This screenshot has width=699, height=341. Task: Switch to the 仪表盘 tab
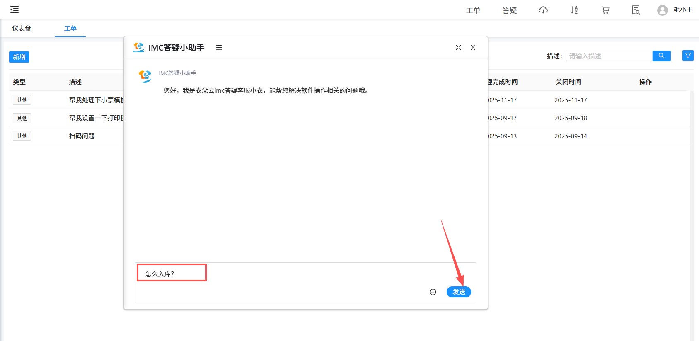click(22, 28)
